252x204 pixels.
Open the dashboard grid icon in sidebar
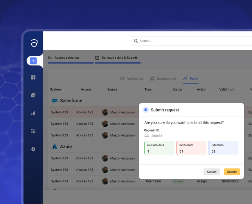pyautogui.click(x=33, y=78)
